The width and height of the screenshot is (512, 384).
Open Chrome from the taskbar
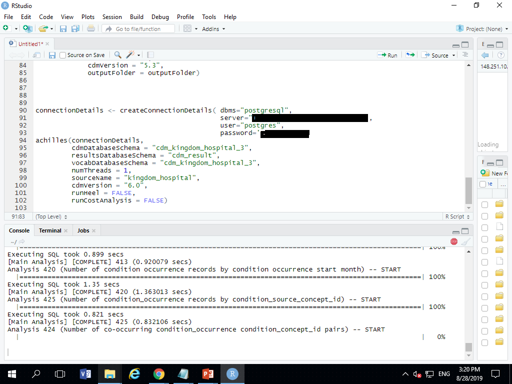[x=158, y=374]
